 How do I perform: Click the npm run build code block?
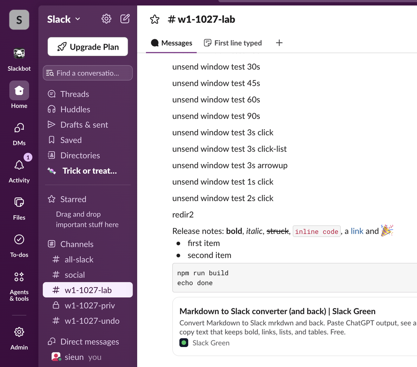pyautogui.click(x=294, y=278)
